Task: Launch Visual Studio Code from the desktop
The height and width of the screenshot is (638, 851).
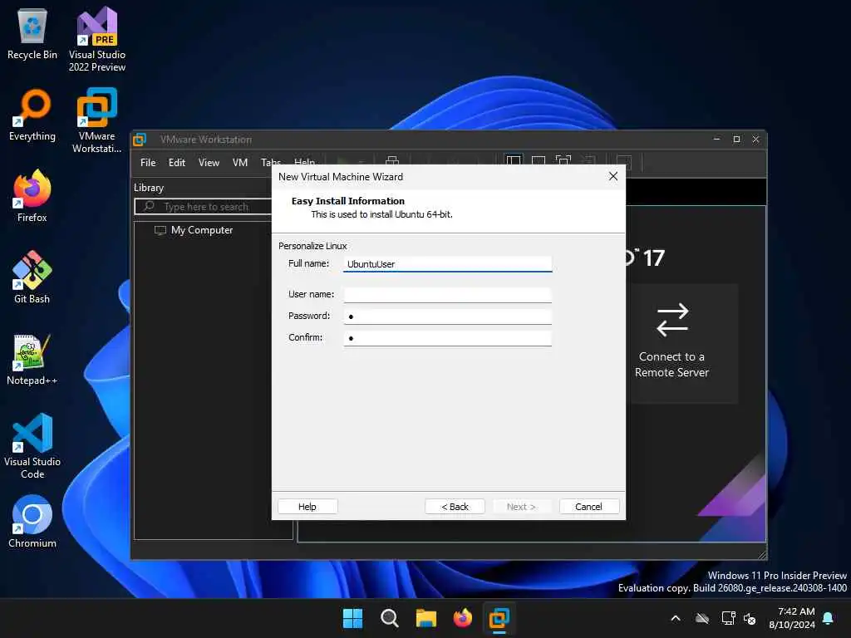Action: click(32, 446)
